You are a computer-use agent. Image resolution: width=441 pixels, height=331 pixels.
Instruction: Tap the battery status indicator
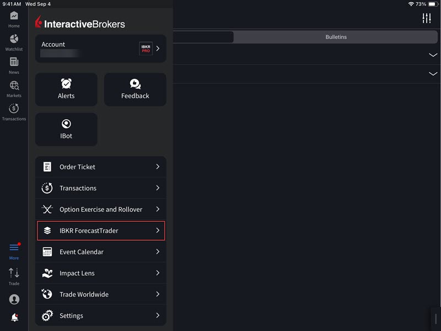[433, 4]
